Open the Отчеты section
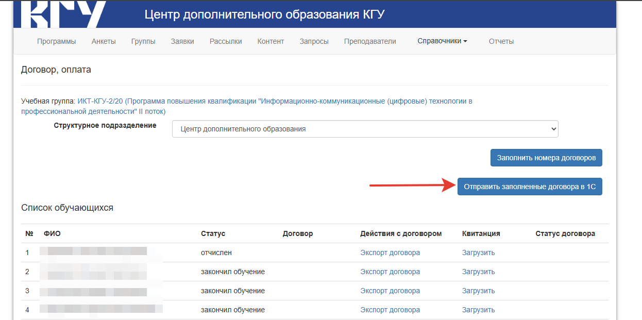Screen dimensions: 642x320 pos(501,41)
